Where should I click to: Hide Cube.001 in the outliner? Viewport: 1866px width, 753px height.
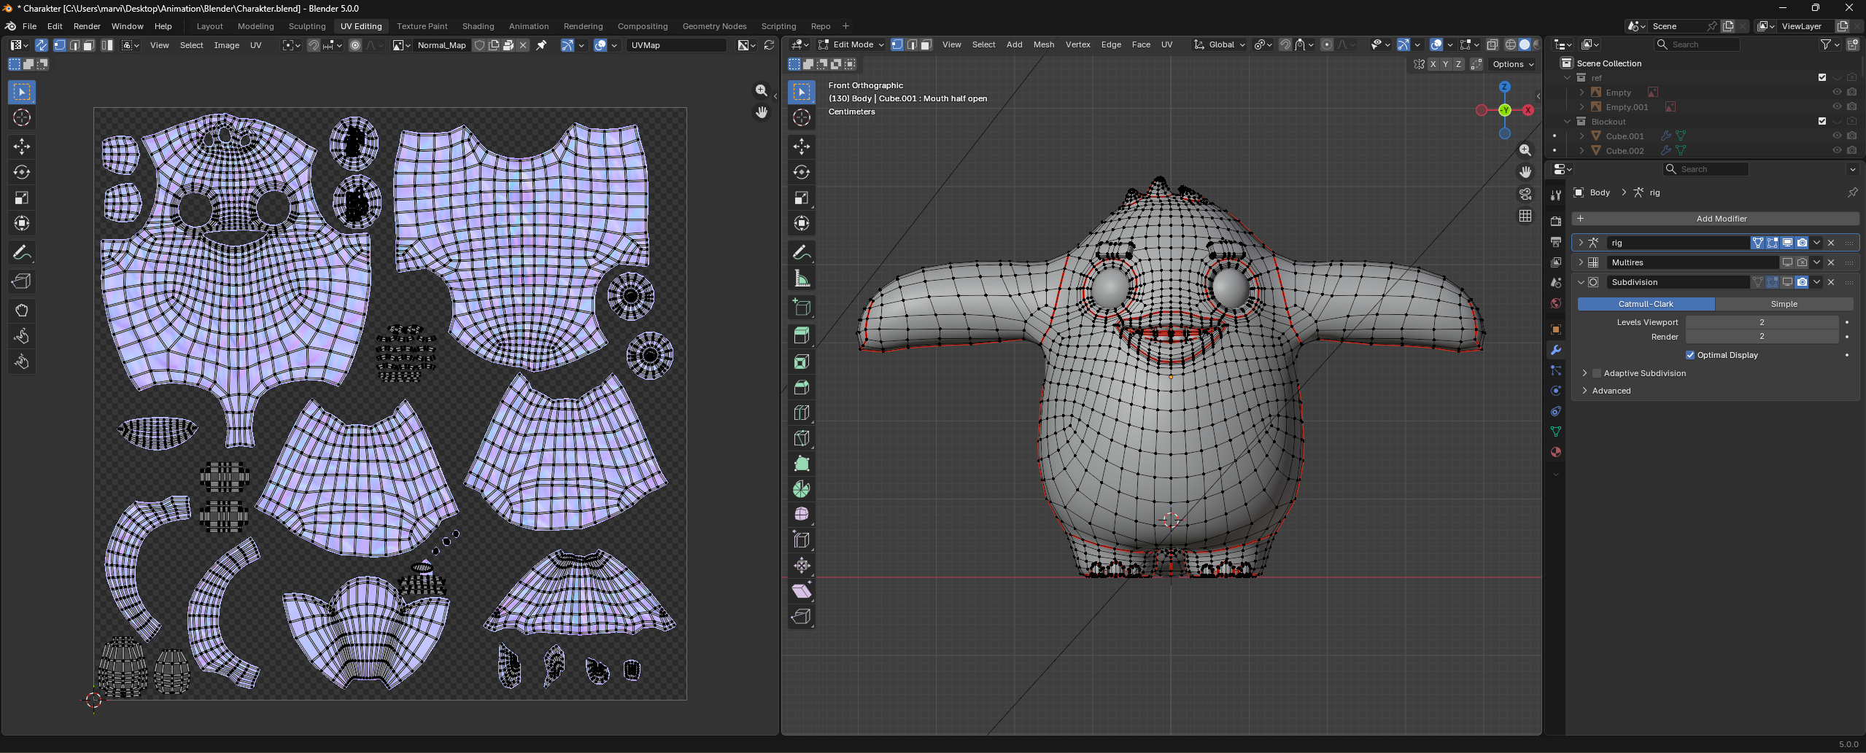pyautogui.click(x=1837, y=136)
